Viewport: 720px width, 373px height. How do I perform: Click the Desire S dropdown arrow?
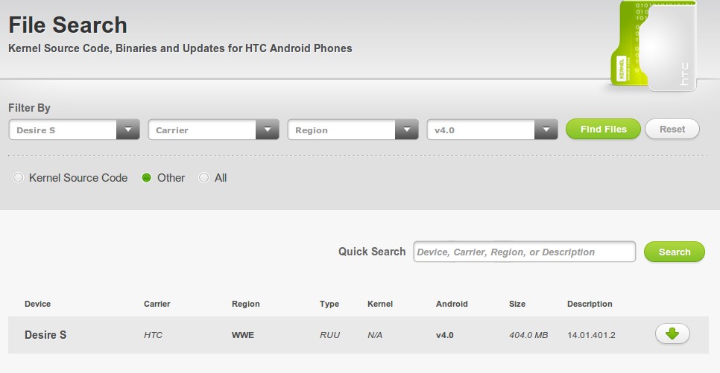[x=127, y=130]
